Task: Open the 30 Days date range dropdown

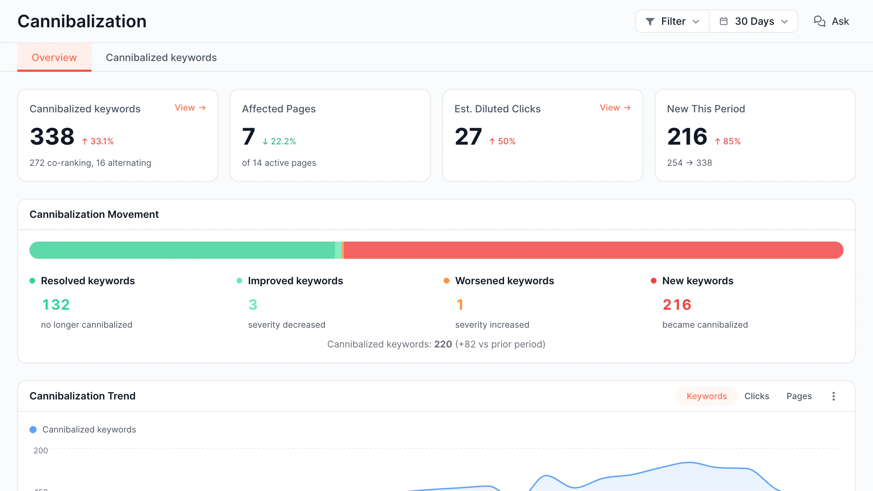Action: pos(753,21)
